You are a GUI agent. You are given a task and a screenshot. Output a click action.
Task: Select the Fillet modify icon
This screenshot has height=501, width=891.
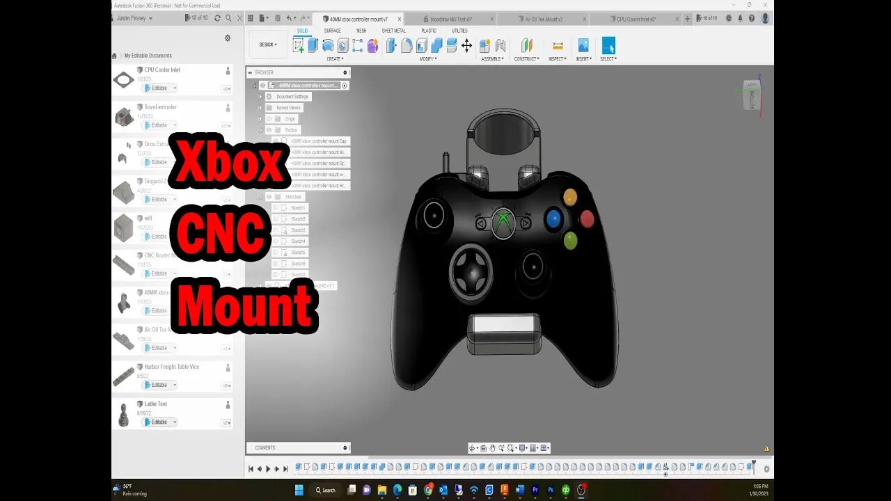click(x=407, y=46)
